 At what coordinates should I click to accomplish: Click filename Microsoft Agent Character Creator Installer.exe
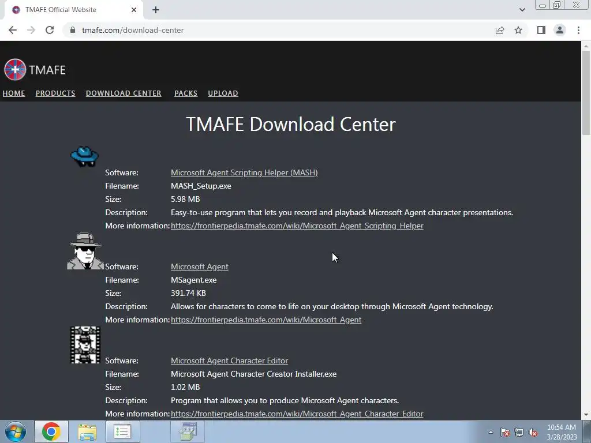254,374
